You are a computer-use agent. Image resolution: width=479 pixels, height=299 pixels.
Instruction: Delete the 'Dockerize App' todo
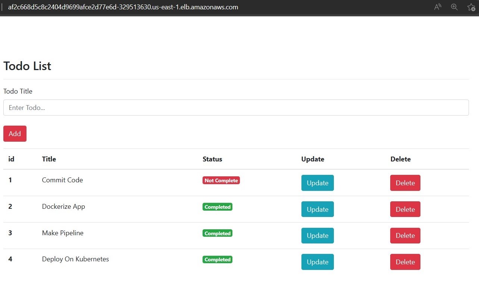point(405,209)
